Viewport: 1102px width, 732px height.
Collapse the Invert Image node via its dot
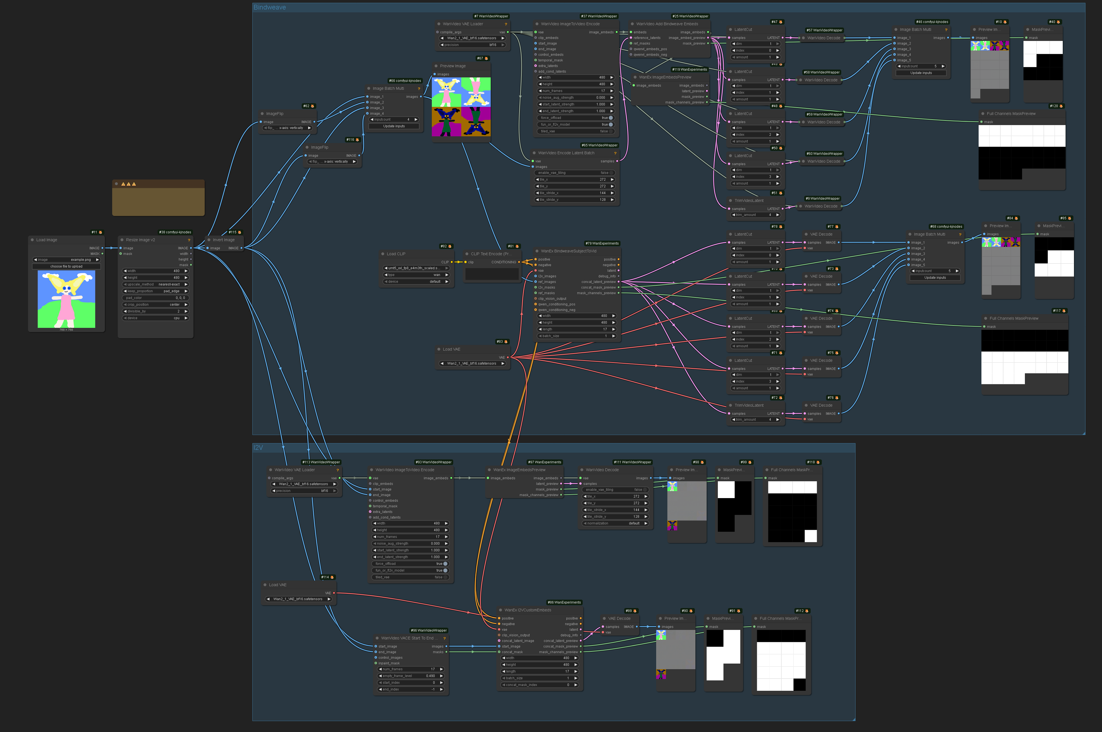click(x=209, y=240)
